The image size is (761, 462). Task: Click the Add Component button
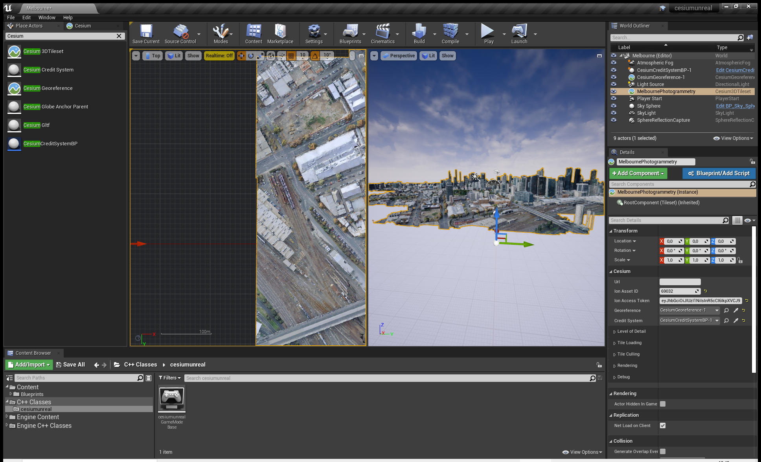point(637,173)
